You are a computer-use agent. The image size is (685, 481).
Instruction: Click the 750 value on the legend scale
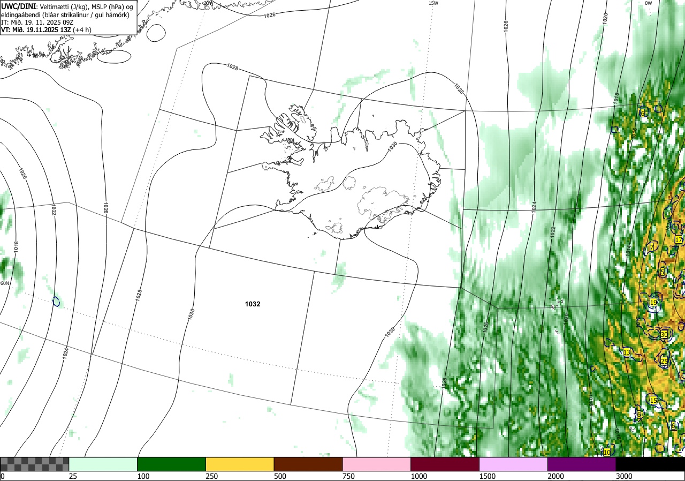pyautogui.click(x=348, y=476)
